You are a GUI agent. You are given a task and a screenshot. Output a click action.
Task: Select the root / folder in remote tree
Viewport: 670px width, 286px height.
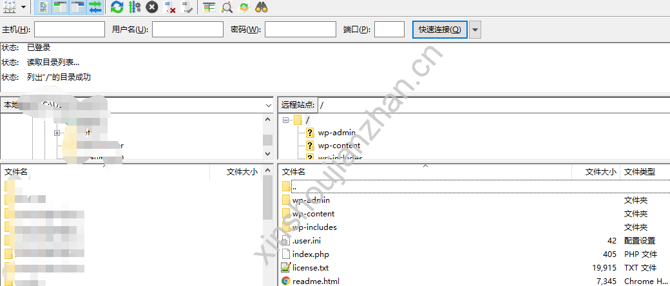coord(308,120)
